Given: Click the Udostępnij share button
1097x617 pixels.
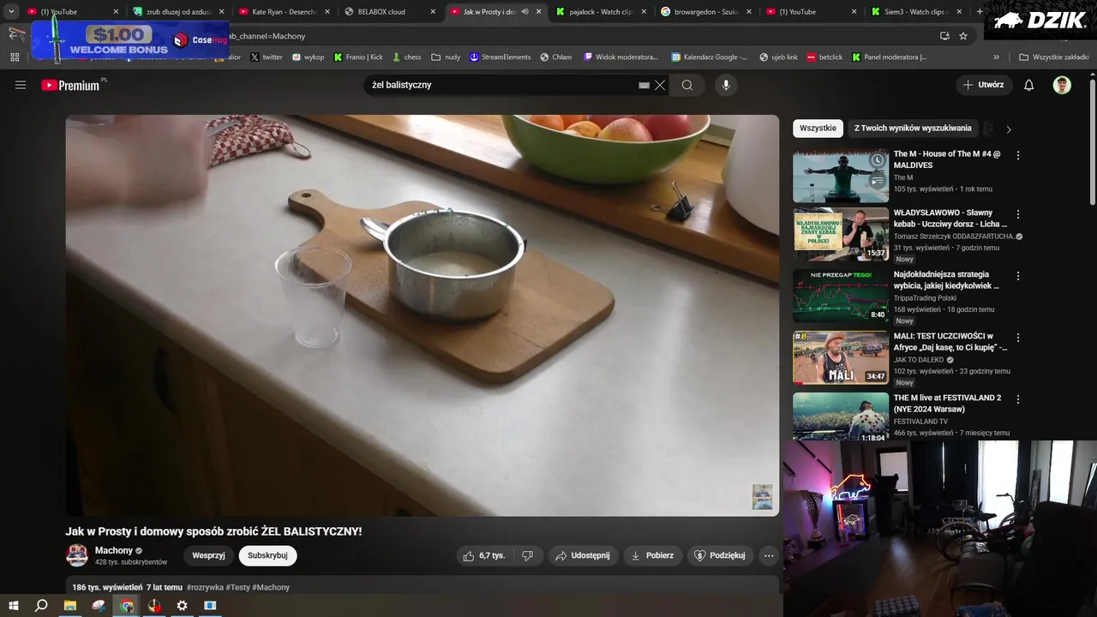Looking at the screenshot, I should 583,555.
